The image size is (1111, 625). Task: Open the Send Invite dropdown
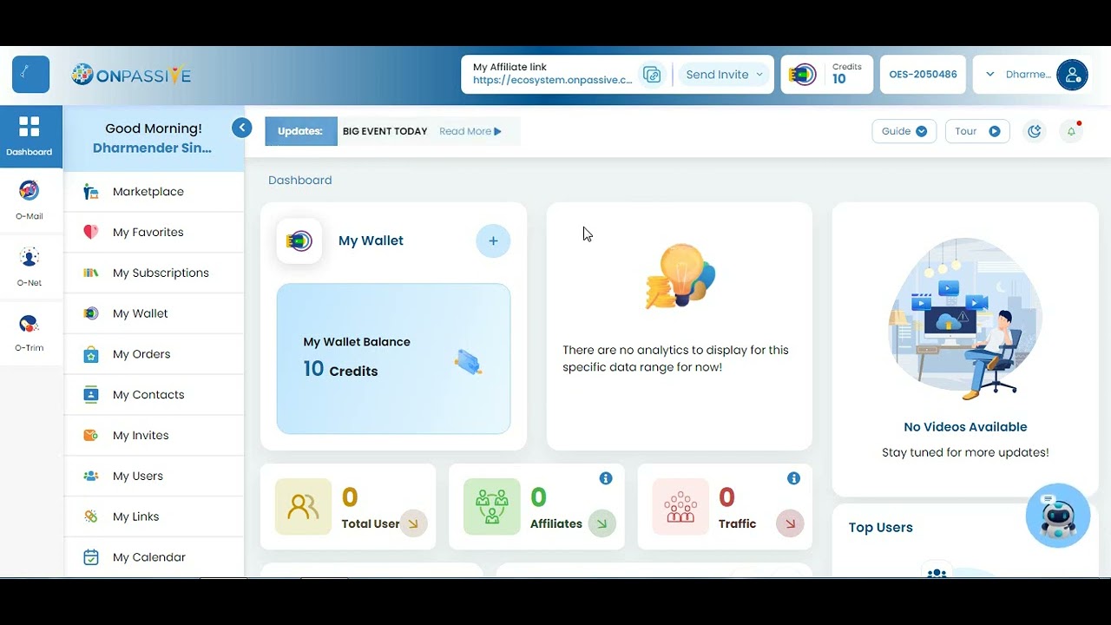(724, 75)
